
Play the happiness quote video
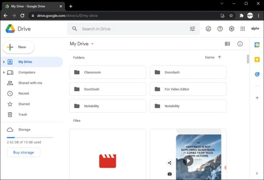(188, 161)
